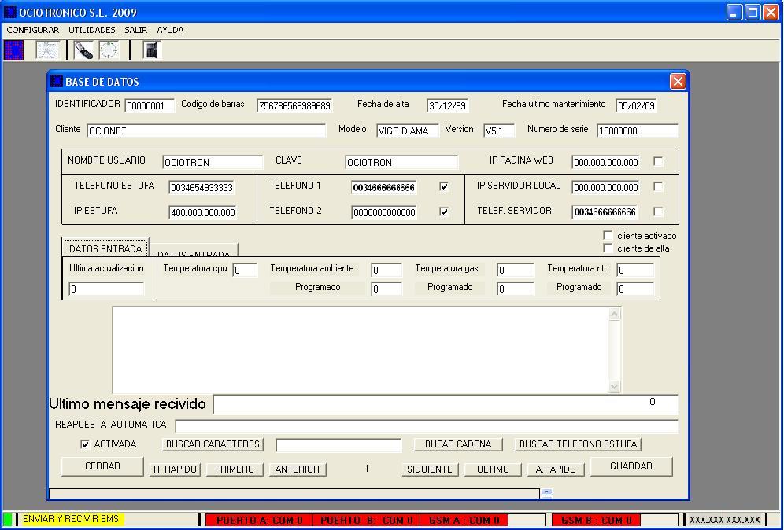Click the TELEFONO ESTUFA number field

tap(202, 187)
